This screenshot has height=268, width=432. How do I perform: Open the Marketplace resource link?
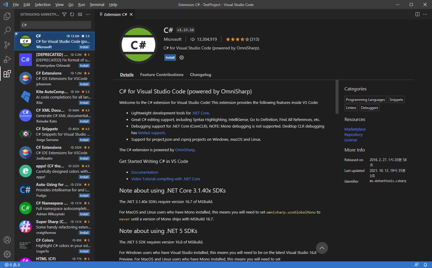coord(355,129)
